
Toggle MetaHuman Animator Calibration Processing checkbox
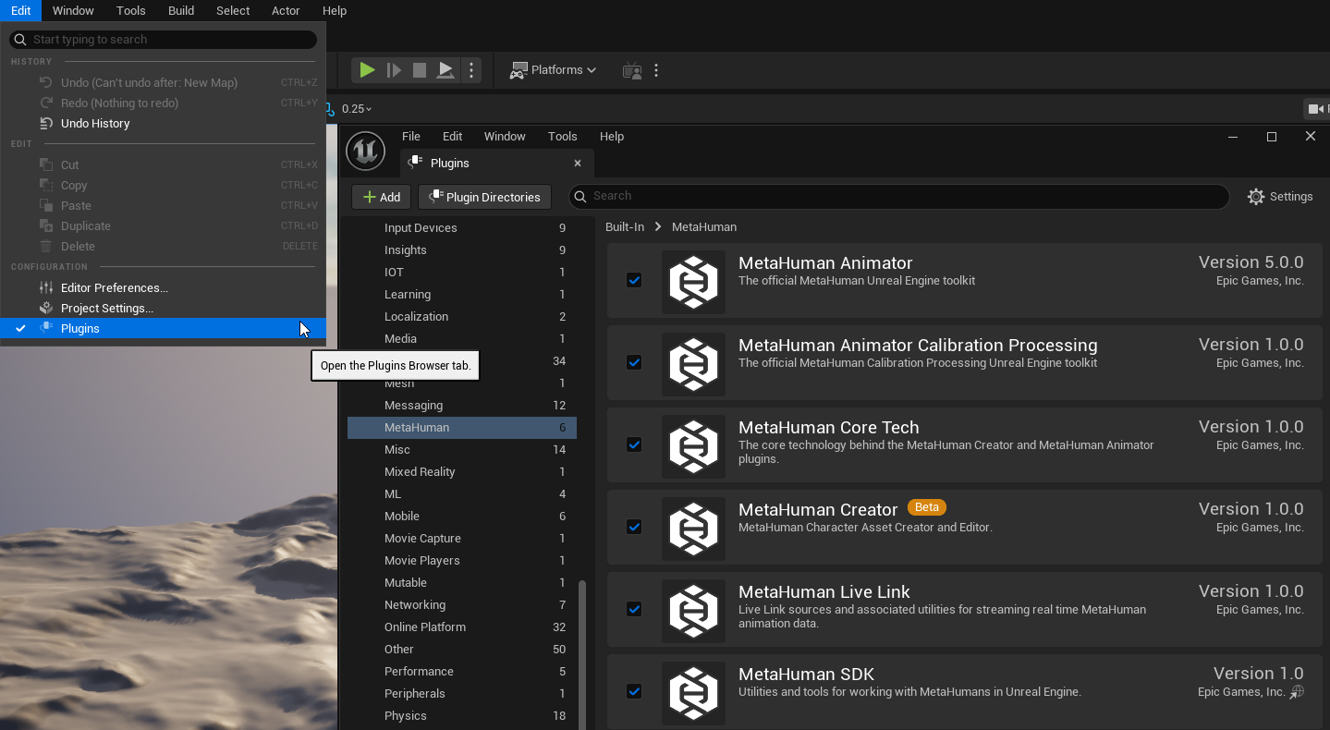[x=634, y=362]
